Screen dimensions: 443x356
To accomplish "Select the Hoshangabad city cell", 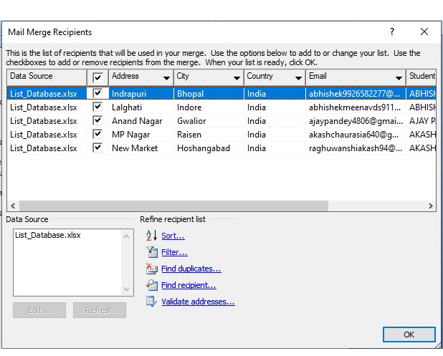I will click(209, 148).
